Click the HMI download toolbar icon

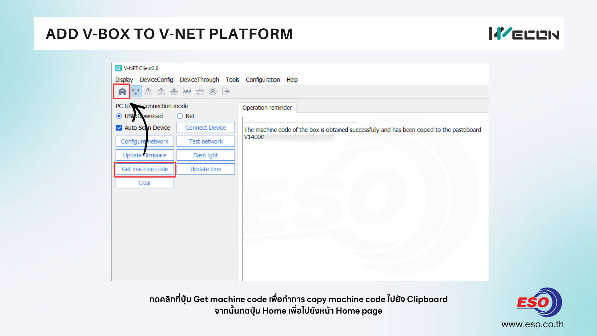point(174,91)
